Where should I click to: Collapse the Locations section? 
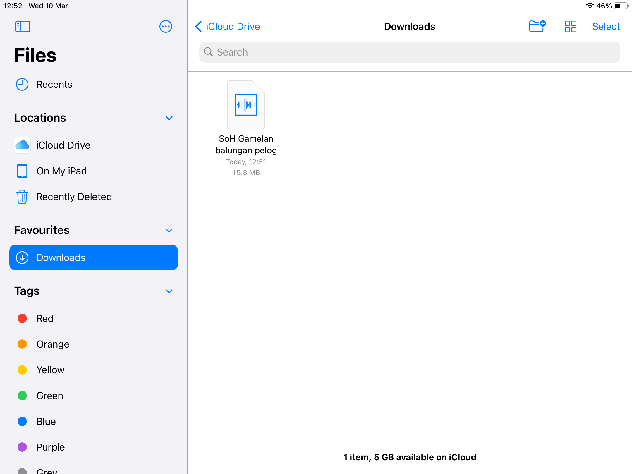point(169,118)
